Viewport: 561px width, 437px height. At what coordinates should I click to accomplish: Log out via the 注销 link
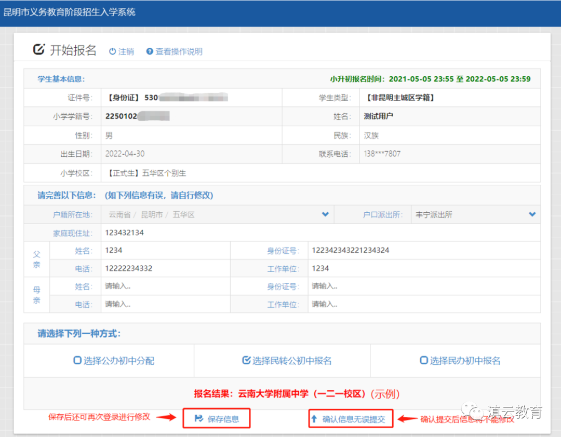(122, 51)
